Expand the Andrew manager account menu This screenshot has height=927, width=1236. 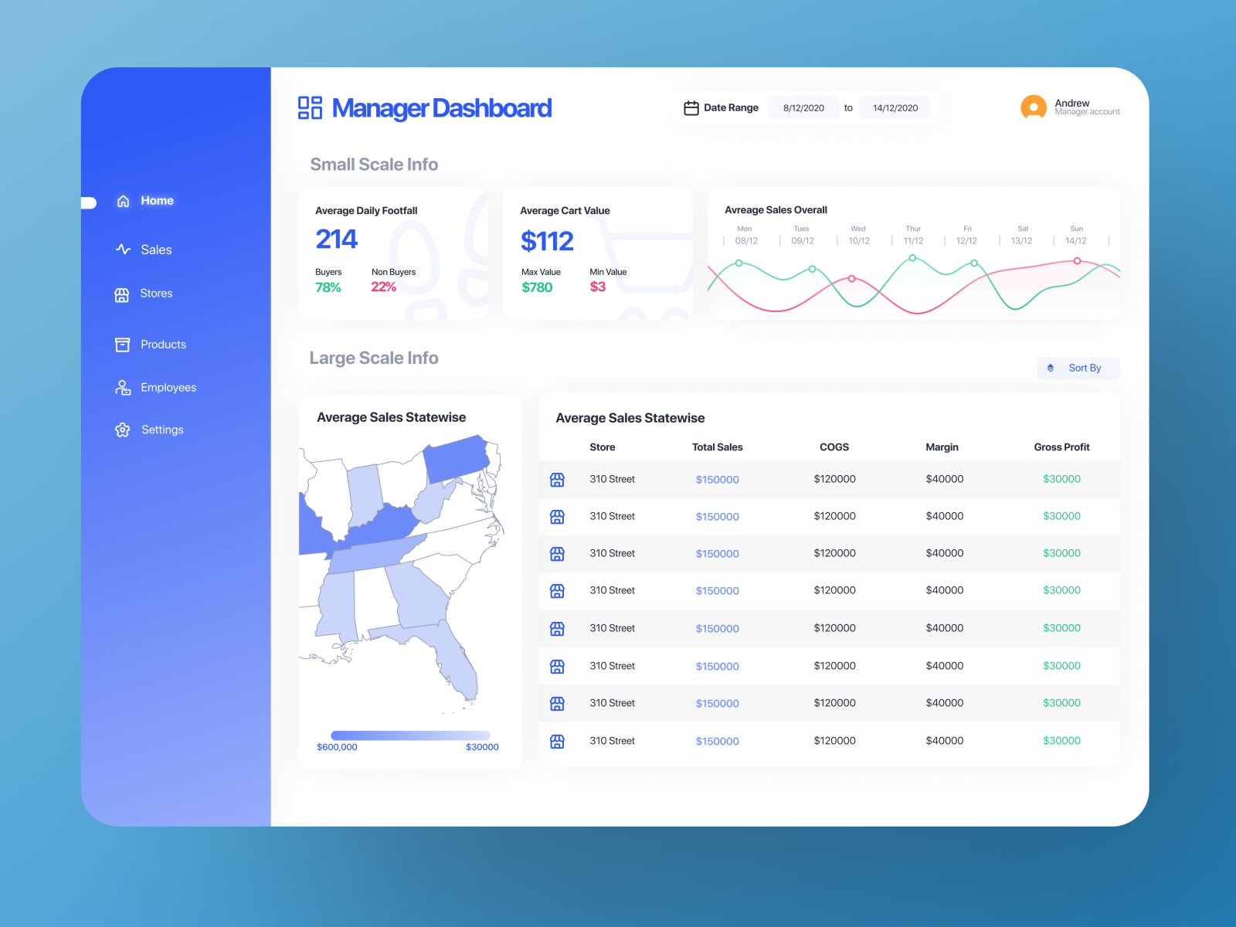[1070, 107]
